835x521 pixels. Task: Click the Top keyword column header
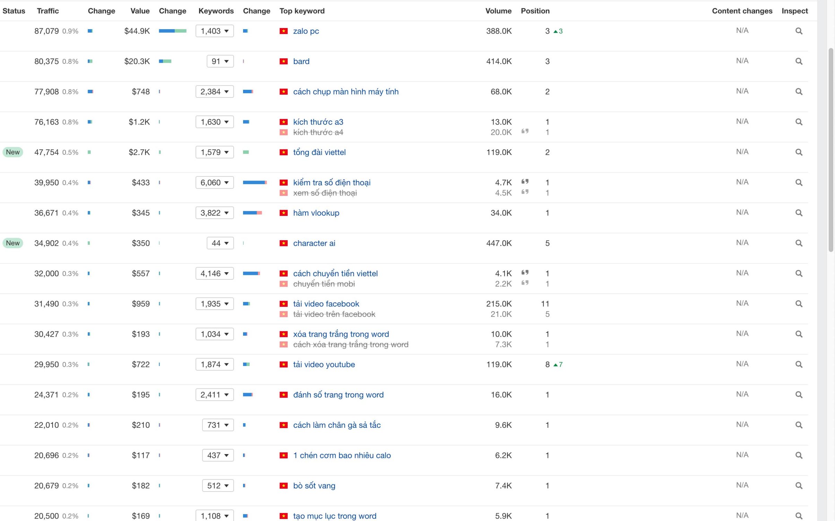tap(302, 11)
